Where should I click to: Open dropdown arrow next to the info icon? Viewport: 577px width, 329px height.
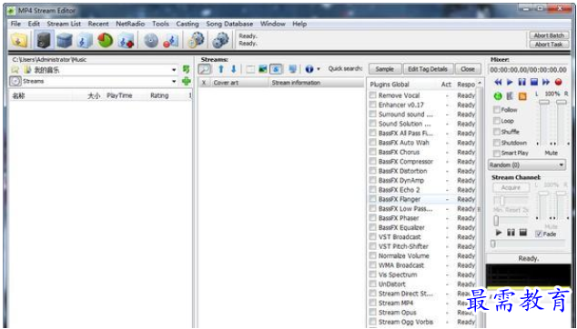(x=319, y=69)
